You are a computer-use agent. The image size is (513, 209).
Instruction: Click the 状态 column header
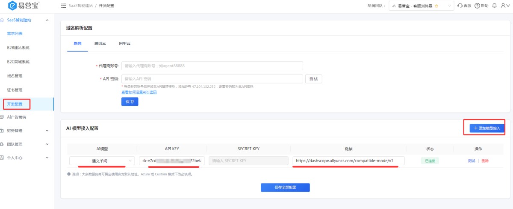pos(430,149)
